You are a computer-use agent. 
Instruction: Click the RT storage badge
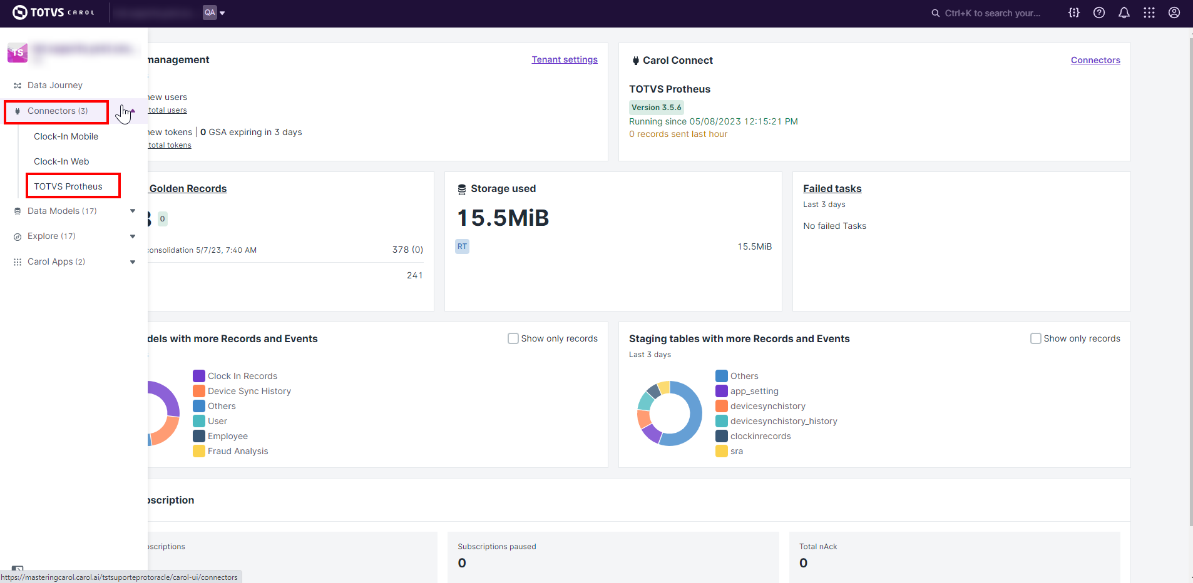462,246
